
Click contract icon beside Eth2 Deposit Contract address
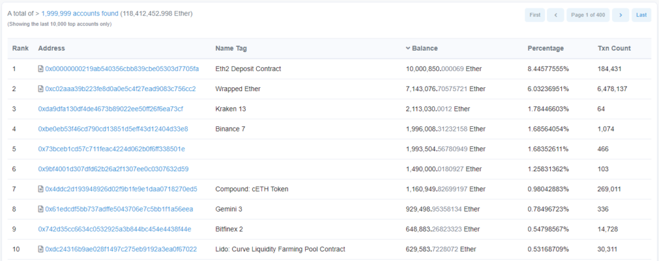41,69
